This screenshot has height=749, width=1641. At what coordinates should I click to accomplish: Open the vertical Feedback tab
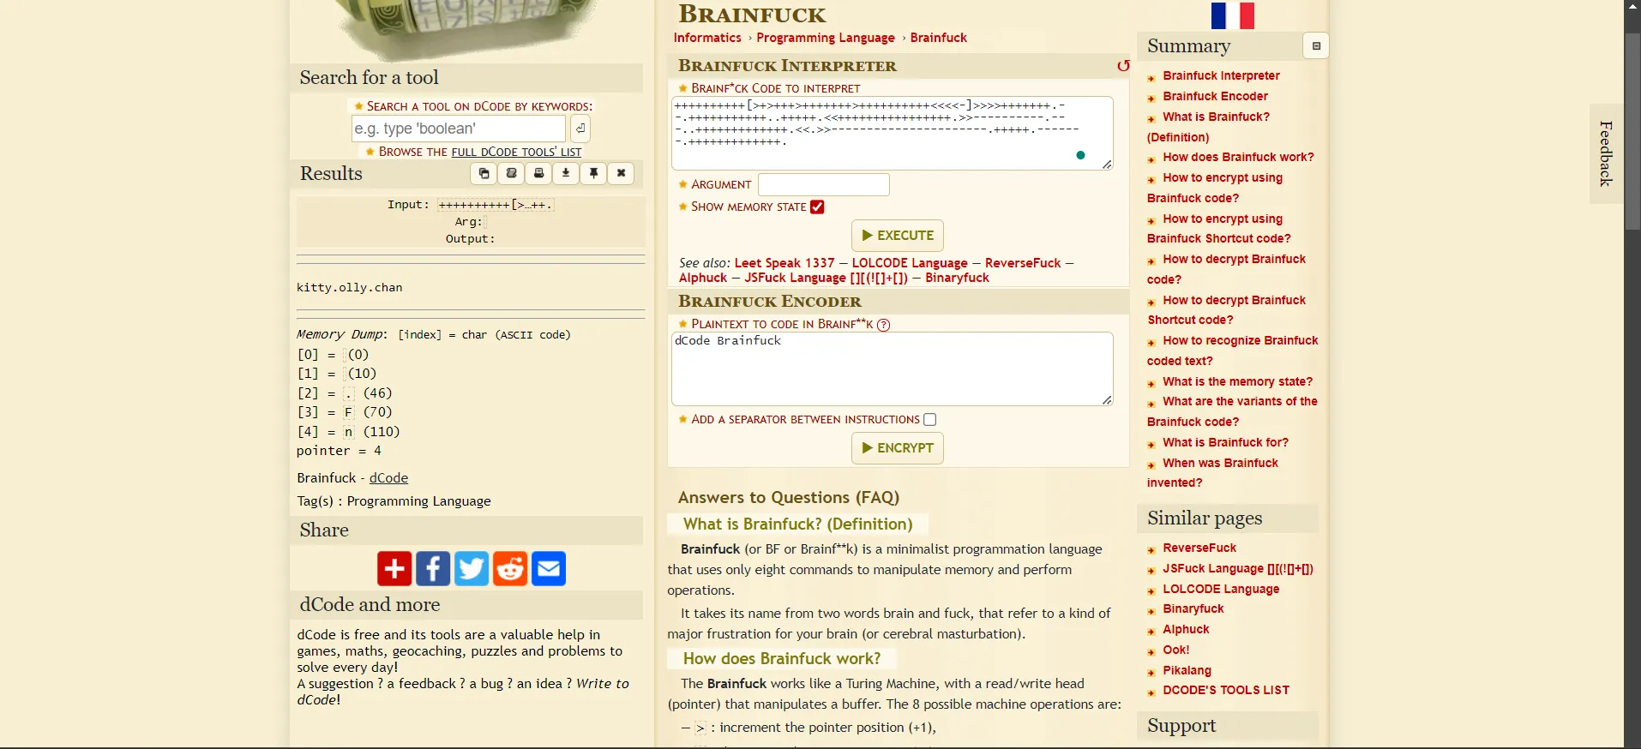click(1606, 154)
